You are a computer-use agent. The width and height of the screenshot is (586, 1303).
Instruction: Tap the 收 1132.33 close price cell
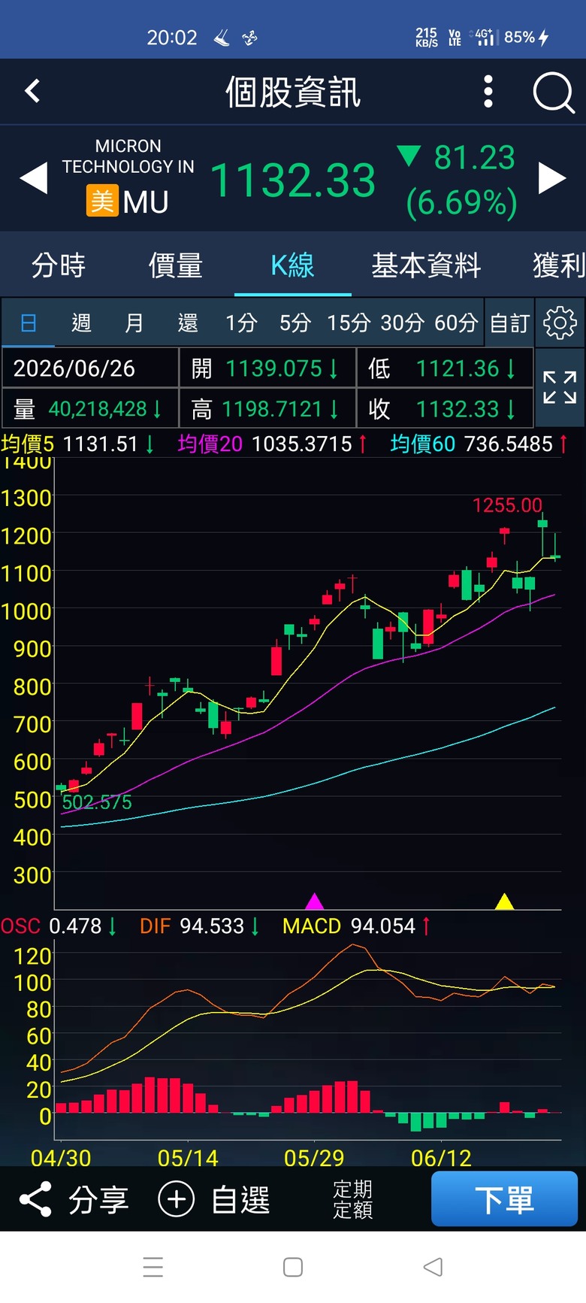445,409
